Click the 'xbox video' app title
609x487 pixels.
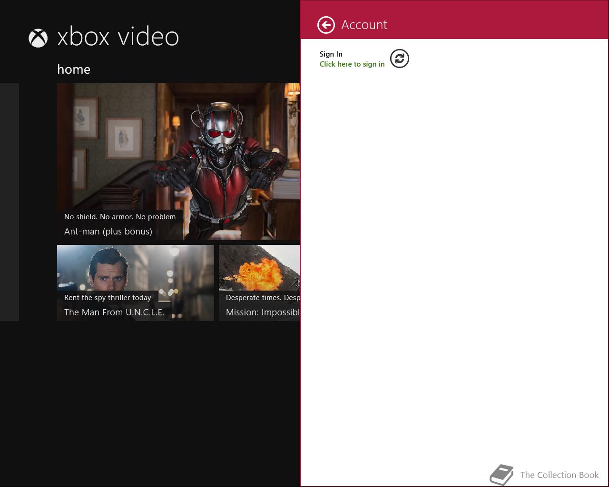[x=118, y=37]
